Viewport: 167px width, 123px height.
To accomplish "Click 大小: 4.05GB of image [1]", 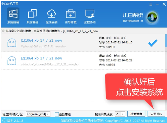I will pyautogui.click(x=107, y=47).
